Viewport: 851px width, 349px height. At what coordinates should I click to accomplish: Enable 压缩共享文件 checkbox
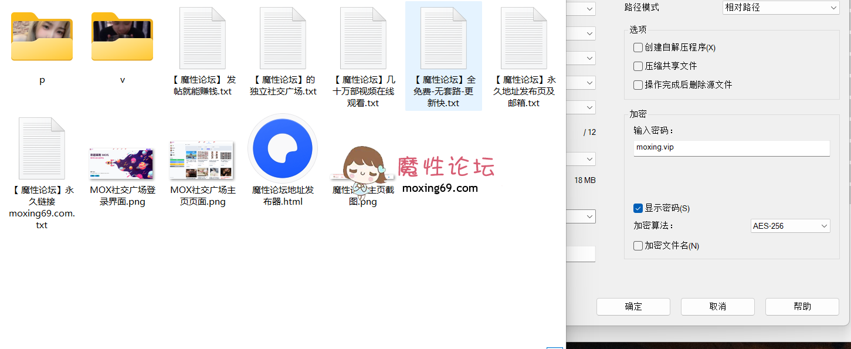click(638, 66)
